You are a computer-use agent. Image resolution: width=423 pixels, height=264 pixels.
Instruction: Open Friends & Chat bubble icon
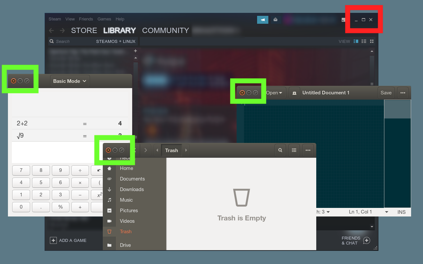pyautogui.click(x=366, y=241)
